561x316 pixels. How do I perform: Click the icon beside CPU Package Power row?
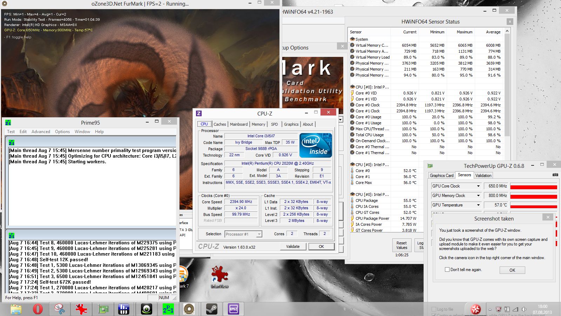pos(352,218)
